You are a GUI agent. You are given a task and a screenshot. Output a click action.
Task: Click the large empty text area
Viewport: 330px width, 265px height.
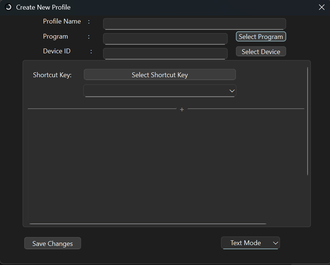[x=166, y=170]
